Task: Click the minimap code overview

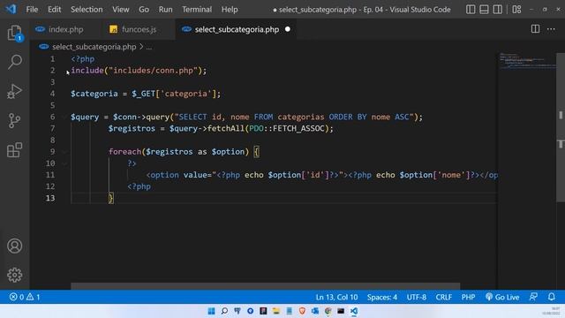Action: pos(527,62)
